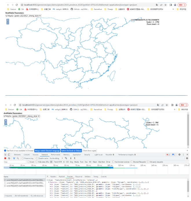Open STYLES dropdown in top window

coord(27,16)
